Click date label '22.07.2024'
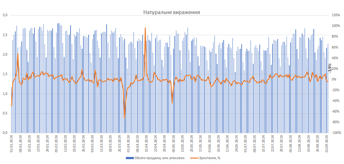This screenshot has height=164, width=344. pyautogui.click(x=272, y=143)
